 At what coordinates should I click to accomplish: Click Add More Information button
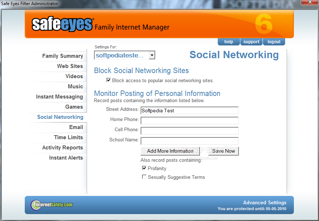click(170, 151)
